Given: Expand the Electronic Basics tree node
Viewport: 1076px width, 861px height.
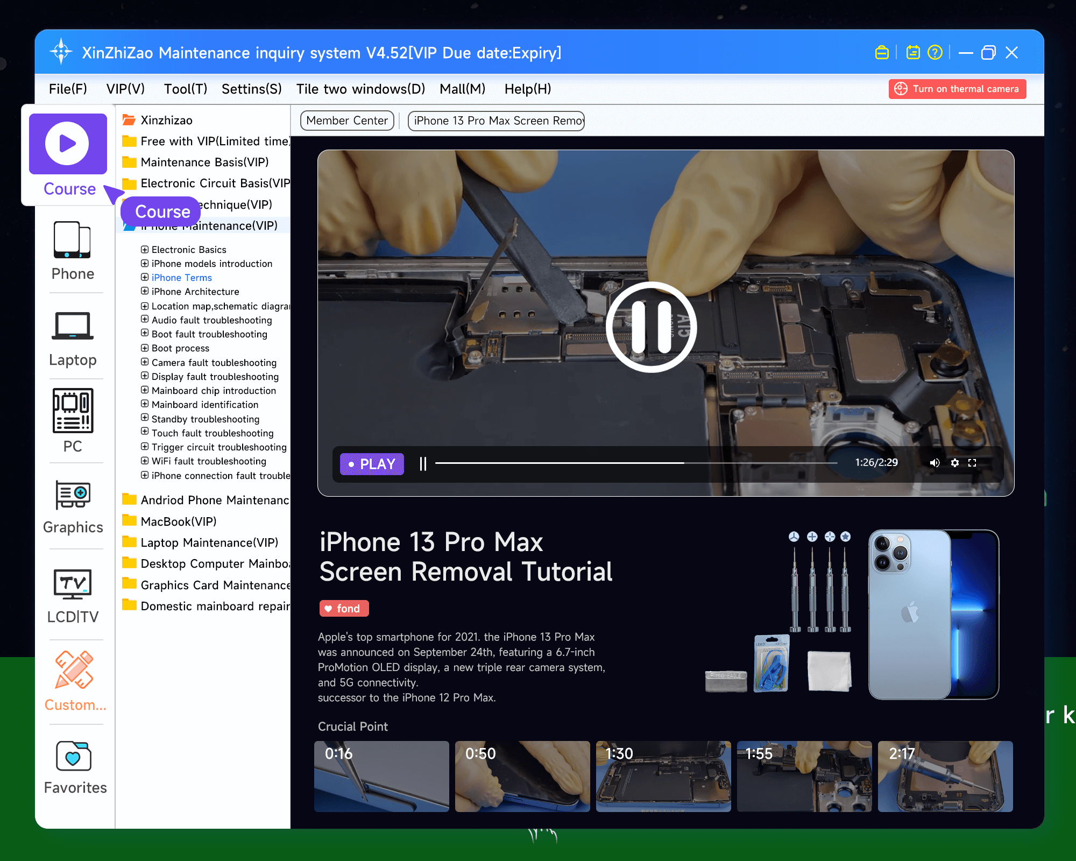Looking at the screenshot, I should [x=145, y=249].
